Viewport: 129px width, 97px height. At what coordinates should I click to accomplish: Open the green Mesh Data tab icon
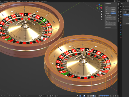pos(121,35)
